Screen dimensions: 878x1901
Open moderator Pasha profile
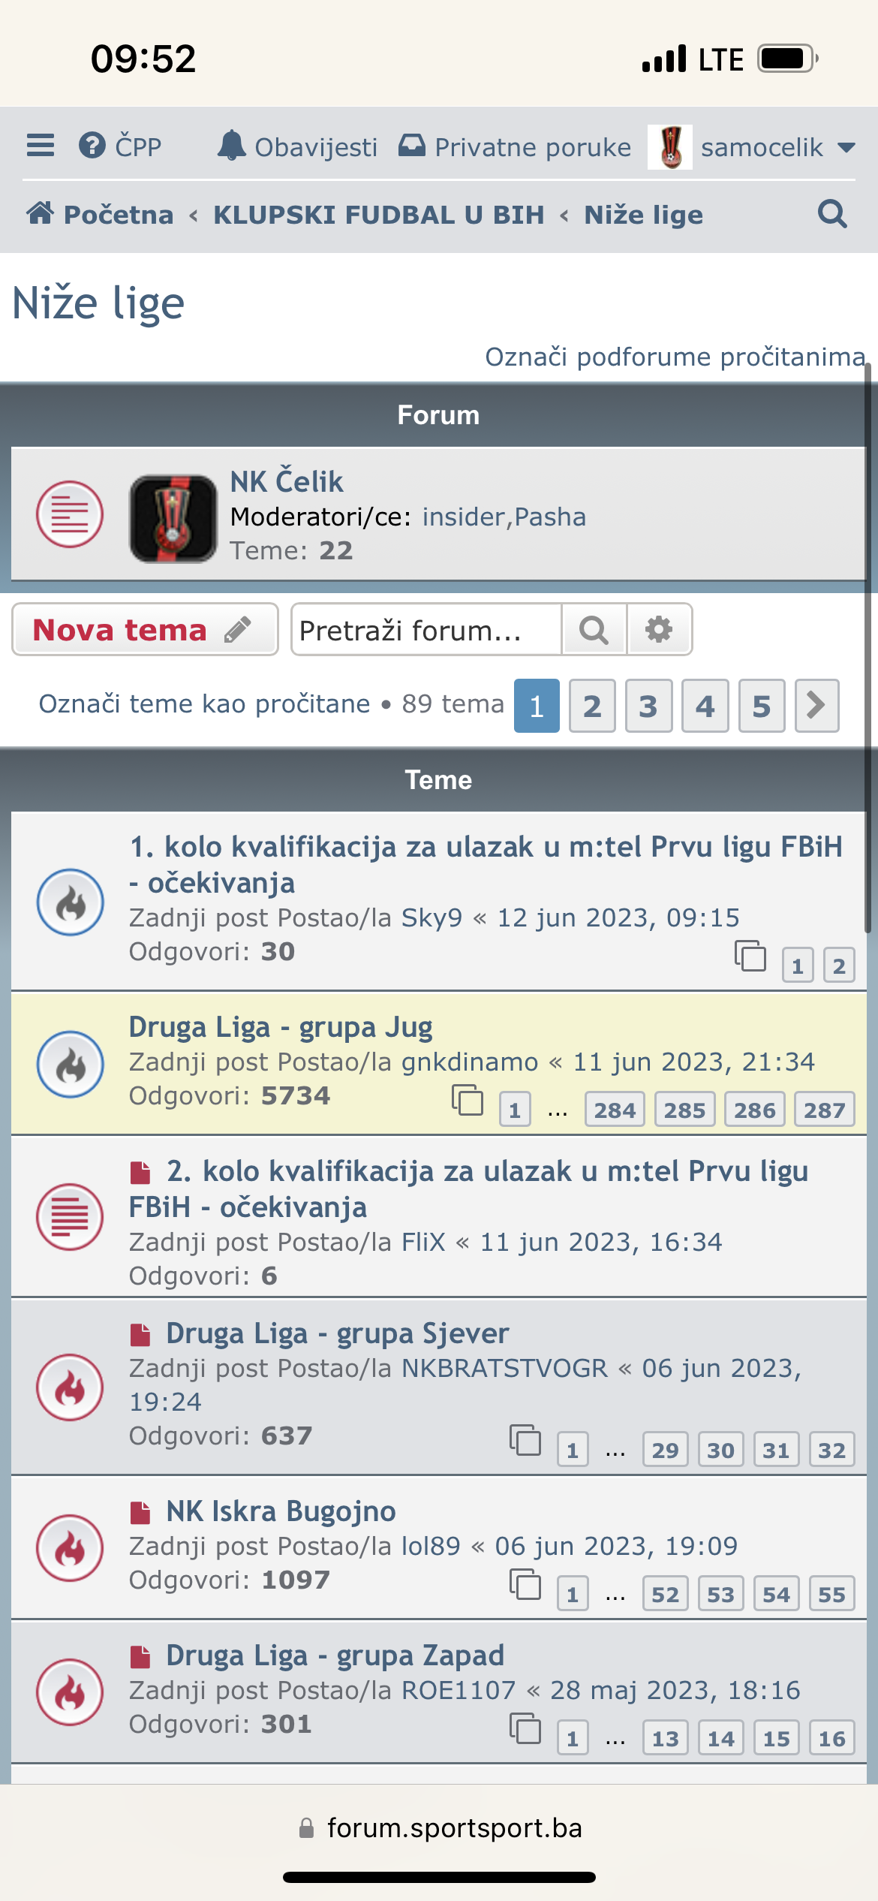pyautogui.click(x=550, y=517)
